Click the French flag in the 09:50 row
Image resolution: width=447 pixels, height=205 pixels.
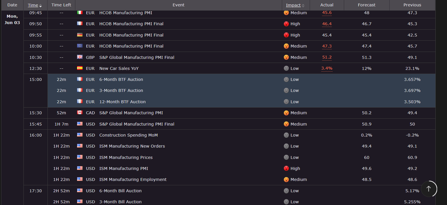(x=80, y=24)
